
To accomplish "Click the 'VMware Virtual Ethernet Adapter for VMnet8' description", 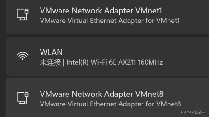I will pyautogui.click(x=110, y=104).
